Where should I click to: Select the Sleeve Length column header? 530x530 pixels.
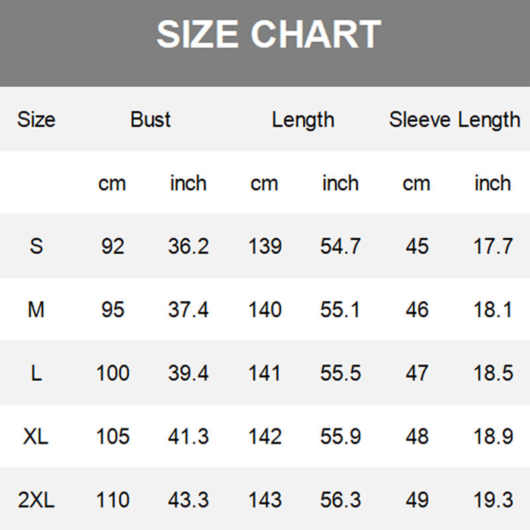coord(454,120)
